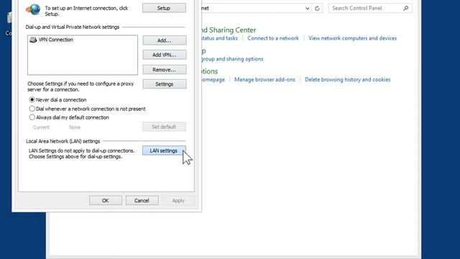
Task: Confirm dialog with OK
Action: point(106,201)
